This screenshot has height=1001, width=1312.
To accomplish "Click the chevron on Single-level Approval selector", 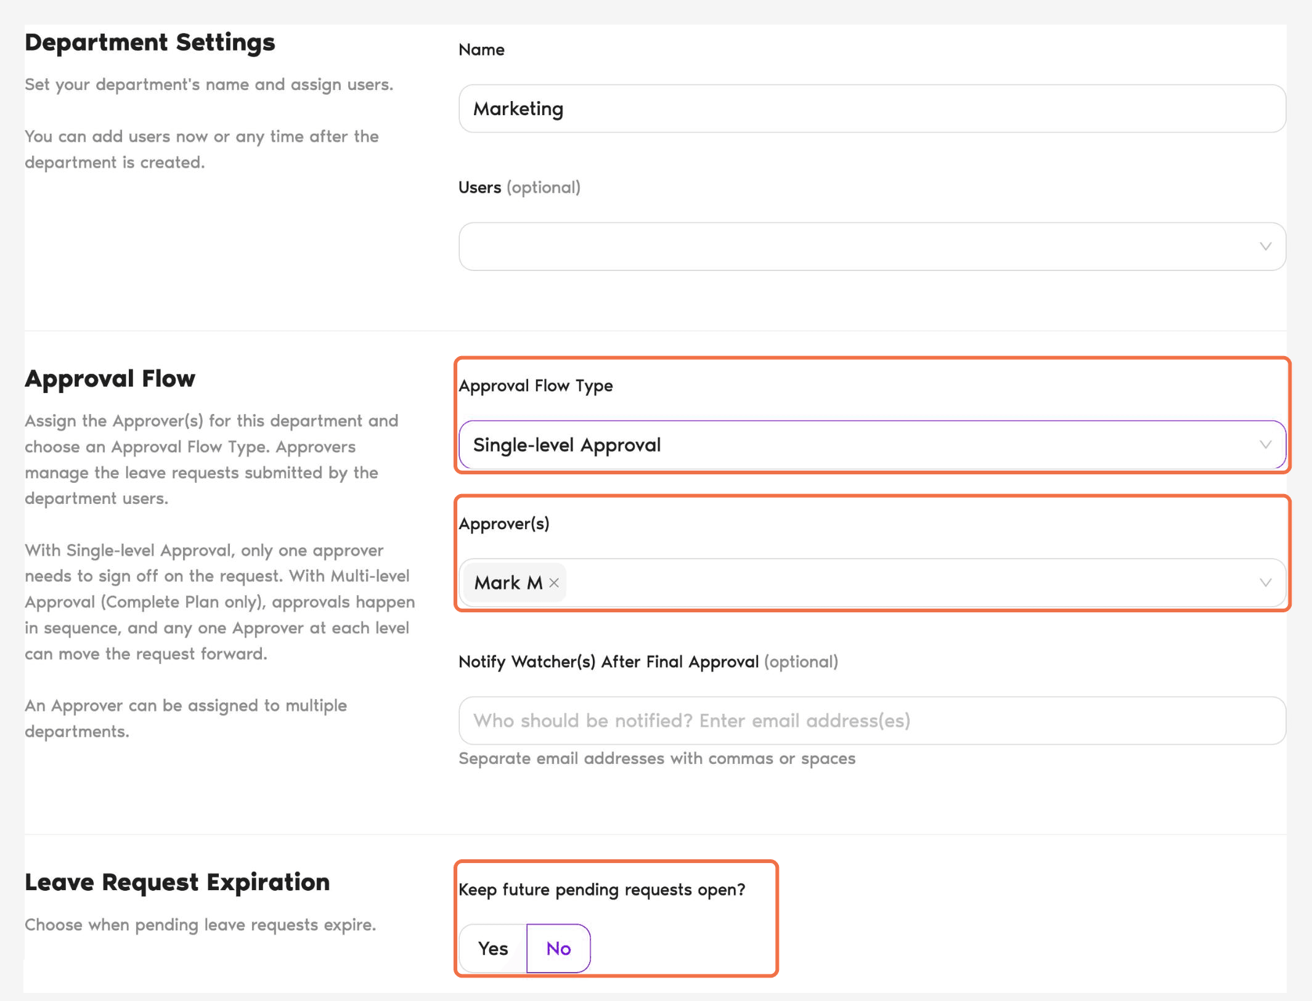I will coord(1265,445).
